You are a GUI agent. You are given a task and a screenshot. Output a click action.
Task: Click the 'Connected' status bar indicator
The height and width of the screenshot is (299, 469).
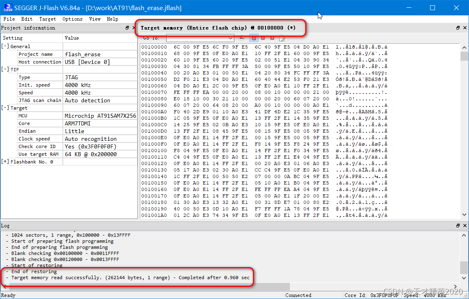click(x=298, y=295)
